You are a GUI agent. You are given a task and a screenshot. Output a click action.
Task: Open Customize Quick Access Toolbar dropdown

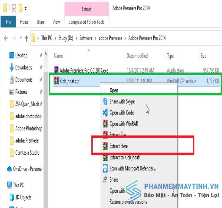pos(25,9)
